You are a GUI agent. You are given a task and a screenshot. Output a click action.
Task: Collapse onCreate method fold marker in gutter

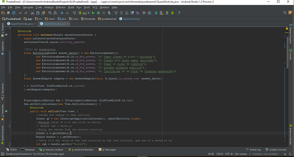click(11, 35)
